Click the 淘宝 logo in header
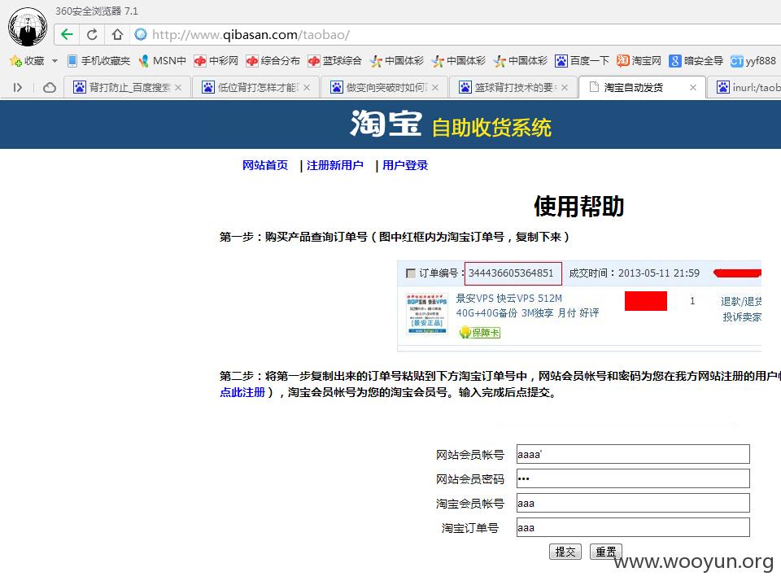The height and width of the screenshot is (585, 781). [386, 123]
